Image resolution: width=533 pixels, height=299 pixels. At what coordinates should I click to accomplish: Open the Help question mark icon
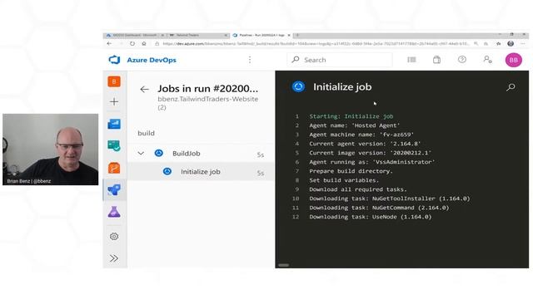pos(462,60)
